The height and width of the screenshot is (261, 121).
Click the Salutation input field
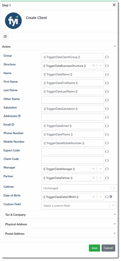click(73, 109)
